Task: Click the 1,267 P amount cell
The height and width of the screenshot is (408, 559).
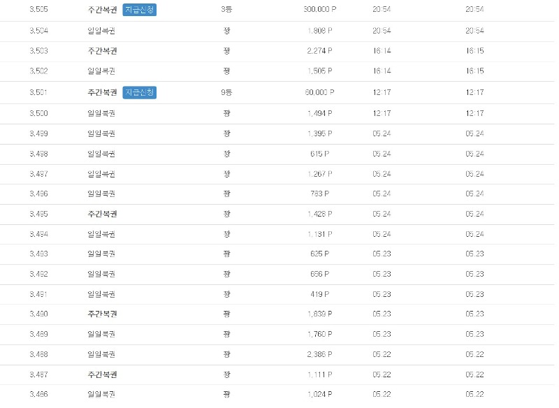Action: point(320,174)
